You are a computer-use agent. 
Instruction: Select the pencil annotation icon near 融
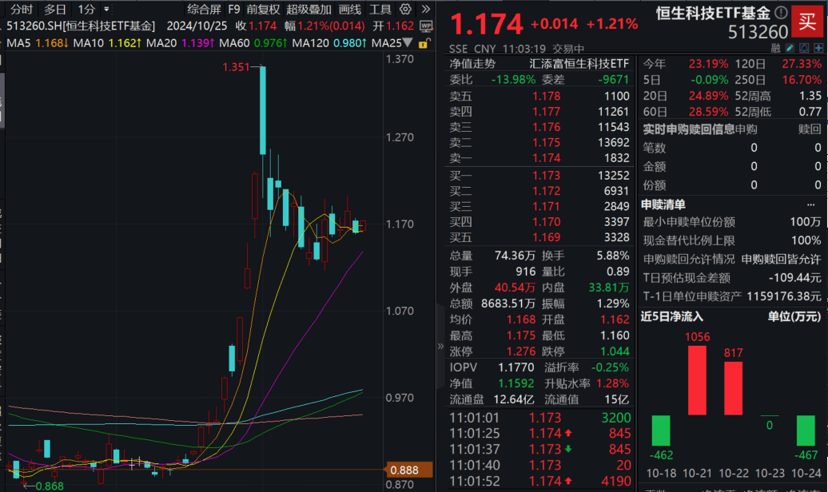[x=790, y=48]
